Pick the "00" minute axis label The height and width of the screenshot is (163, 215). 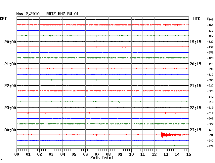(17, 154)
